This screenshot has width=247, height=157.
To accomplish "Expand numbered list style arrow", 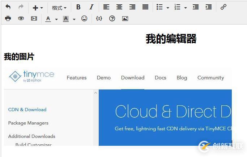I will [x=186, y=8].
